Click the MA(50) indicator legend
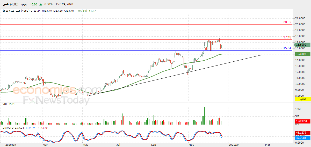The image size is (311, 147). pyautogui.click(x=87, y=11)
